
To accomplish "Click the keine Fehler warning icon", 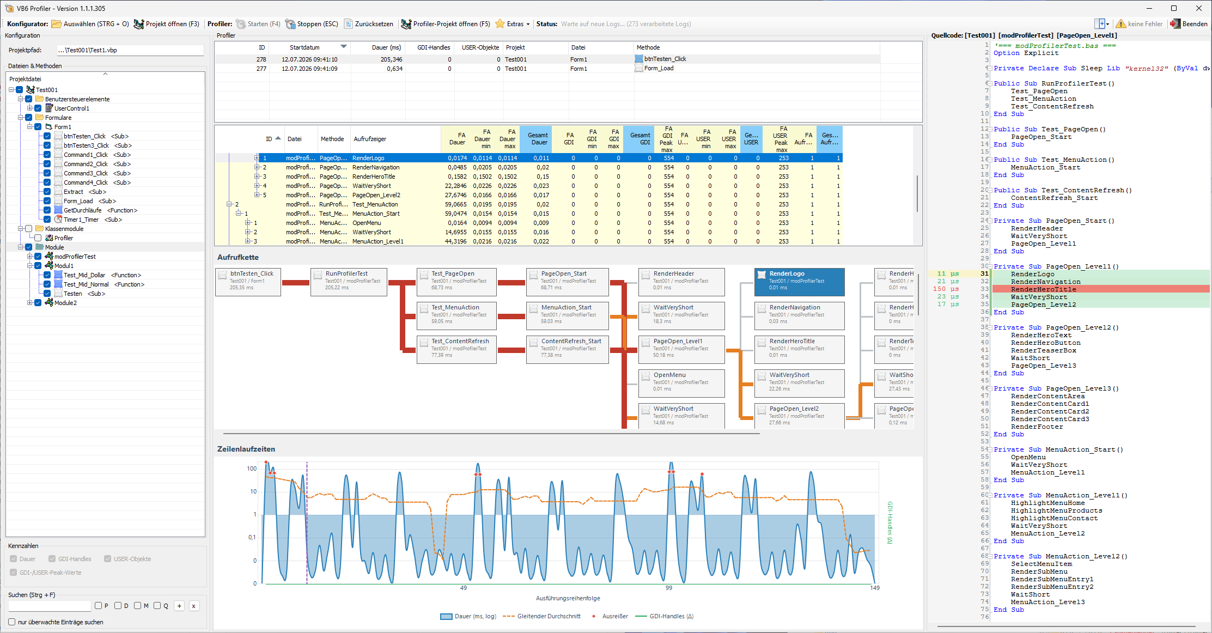I will pyautogui.click(x=1121, y=24).
